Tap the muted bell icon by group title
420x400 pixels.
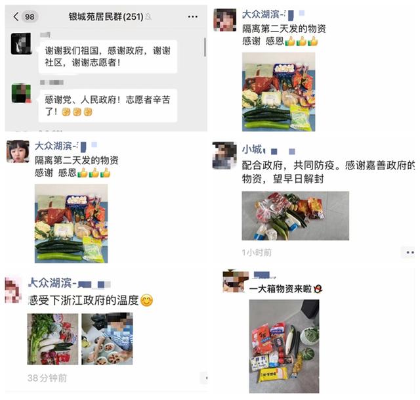pos(148,17)
